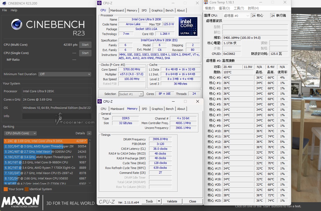321x211 pixels.
Task: Open the 選擇 CPU 處理器 #0 dropdown
Action: coord(236,16)
